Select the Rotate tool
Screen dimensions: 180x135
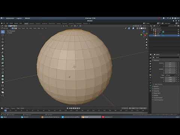click(3, 42)
